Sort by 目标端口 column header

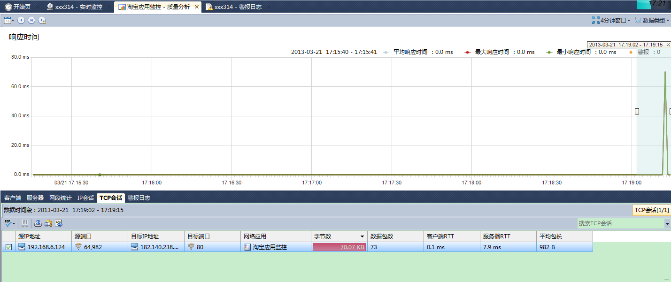click(213, 236)
